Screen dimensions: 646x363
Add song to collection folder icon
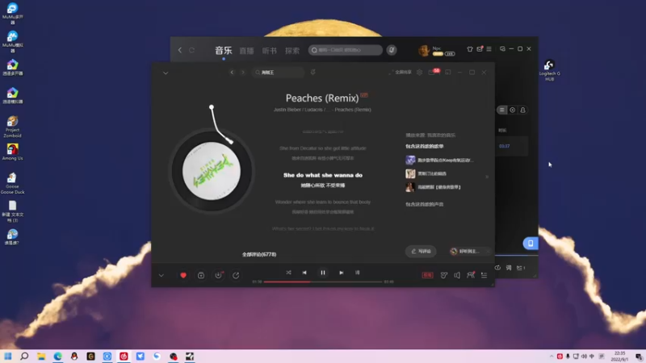tap(201, 275)
